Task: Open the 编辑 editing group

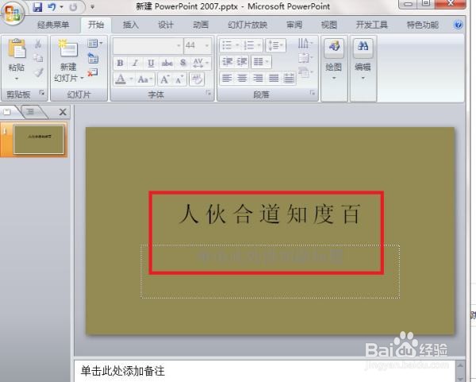Action: pos(363,60)
